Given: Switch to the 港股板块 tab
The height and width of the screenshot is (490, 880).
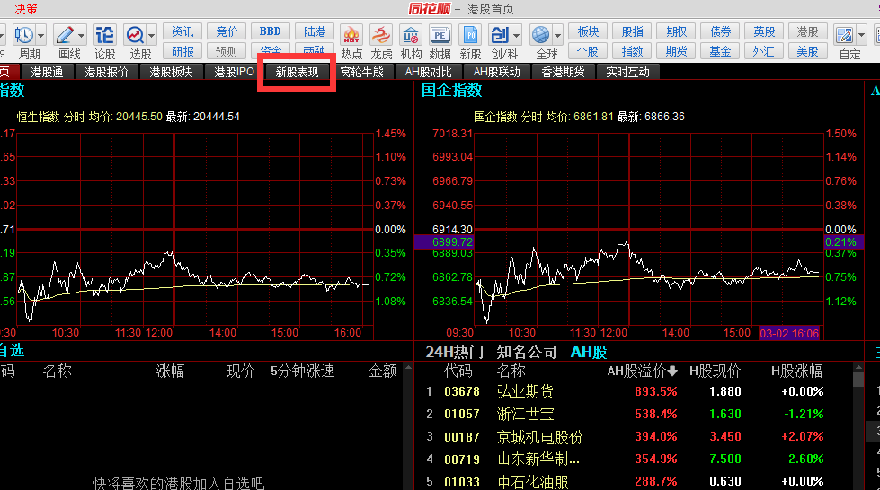Looking at the screenshot, I should coord(171,72).
